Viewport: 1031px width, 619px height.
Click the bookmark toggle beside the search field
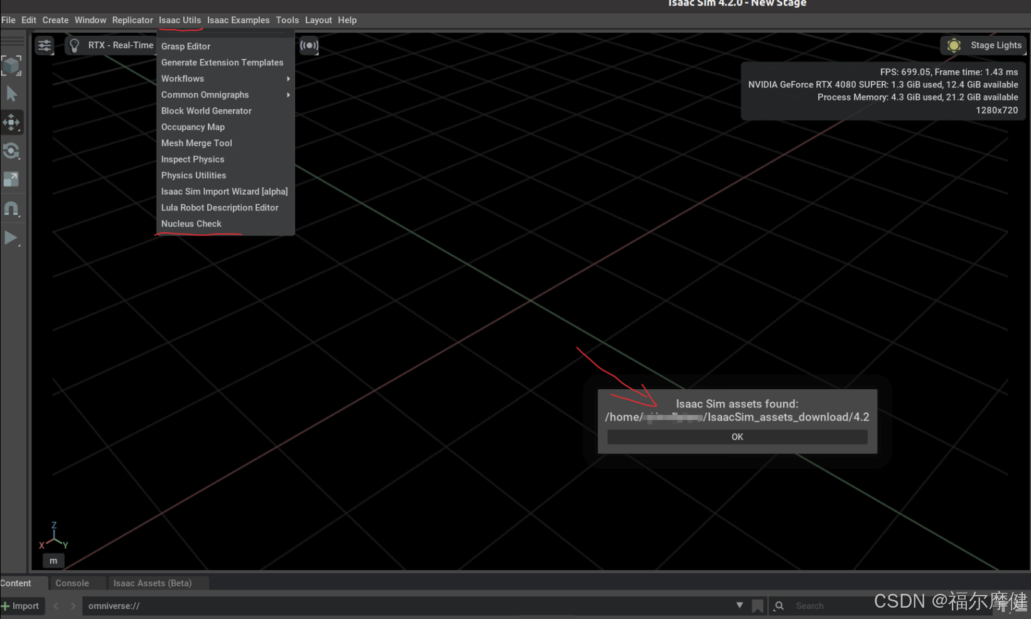coord(758,606)
